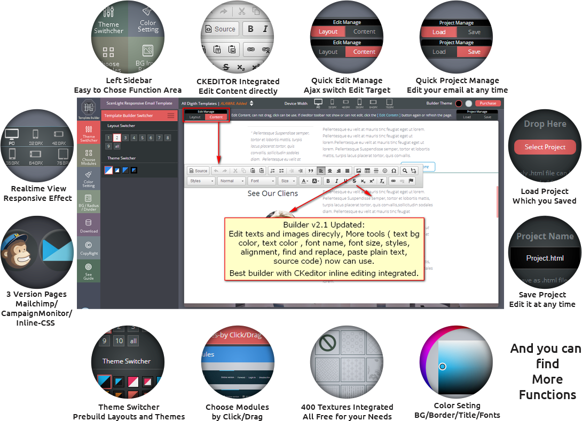Select the dark Builder Theme circle

[x=458, y=103]
